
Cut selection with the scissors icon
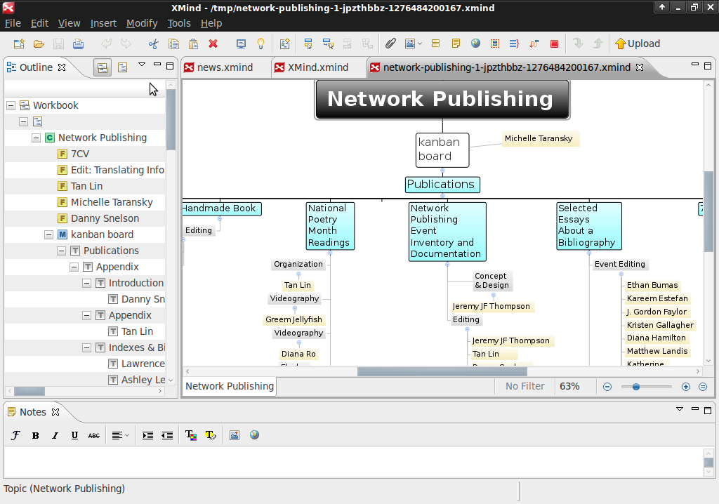click(x=153, y=44)
